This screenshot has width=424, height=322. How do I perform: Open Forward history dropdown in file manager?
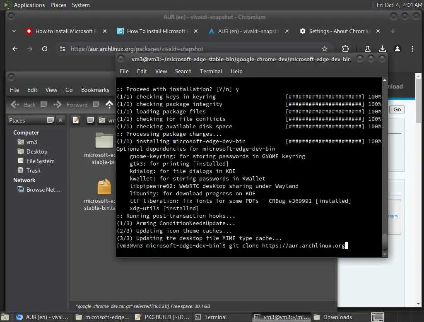point(96,104)
